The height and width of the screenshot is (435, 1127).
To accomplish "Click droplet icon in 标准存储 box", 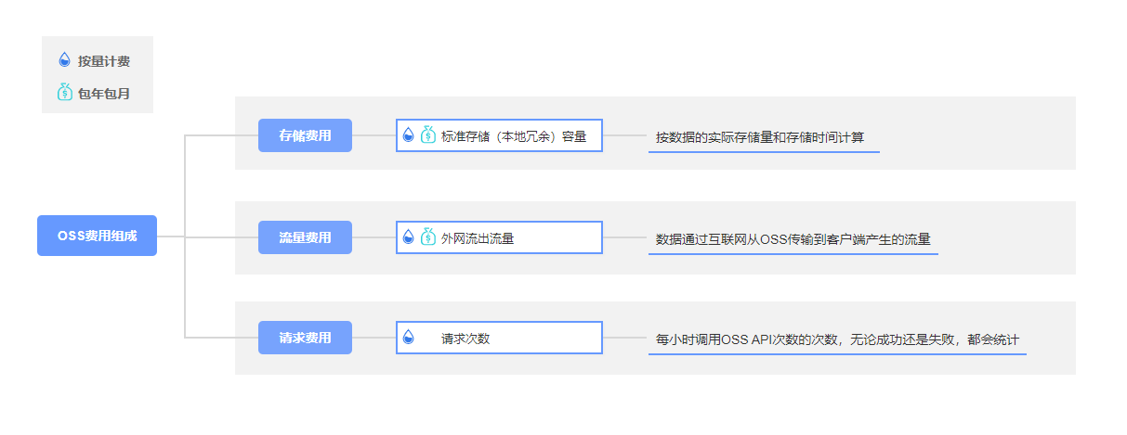I will pyautogui.click(x=409, y=135).
